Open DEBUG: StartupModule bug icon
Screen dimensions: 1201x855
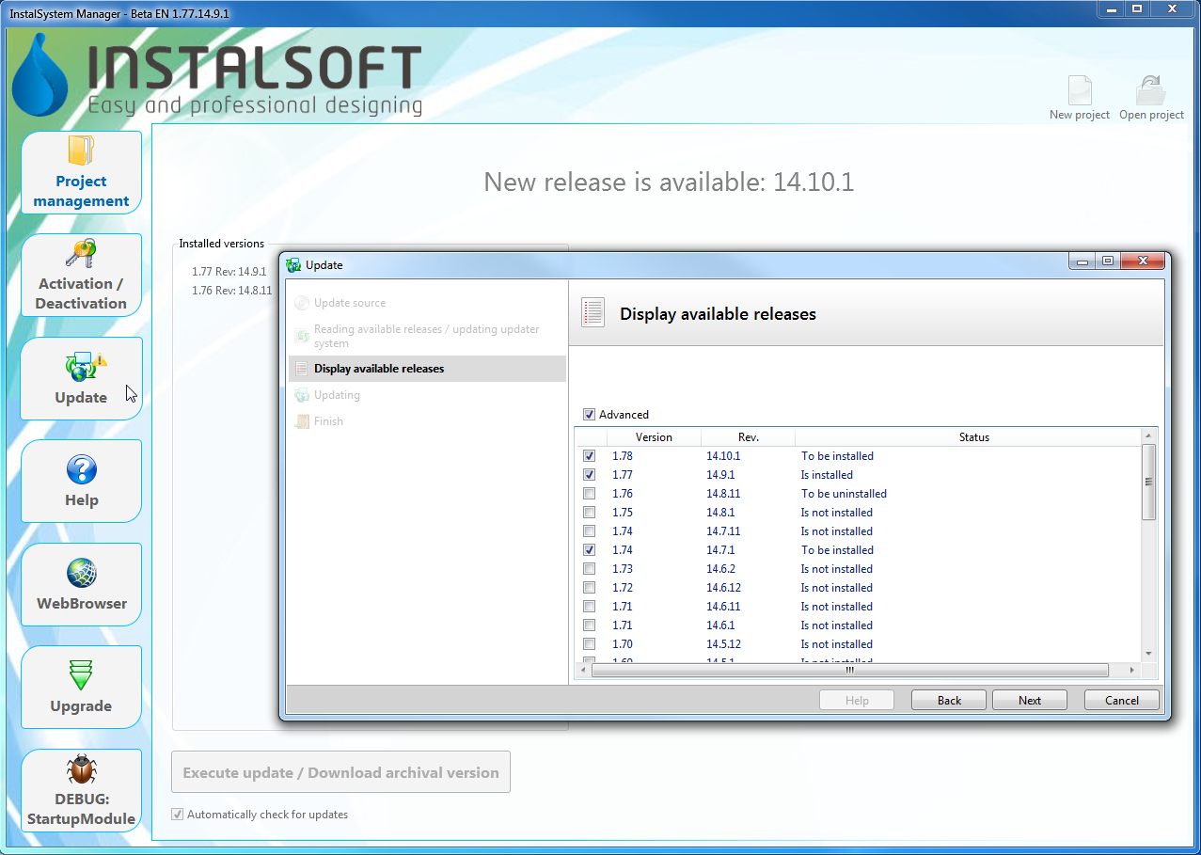[81, 768]
